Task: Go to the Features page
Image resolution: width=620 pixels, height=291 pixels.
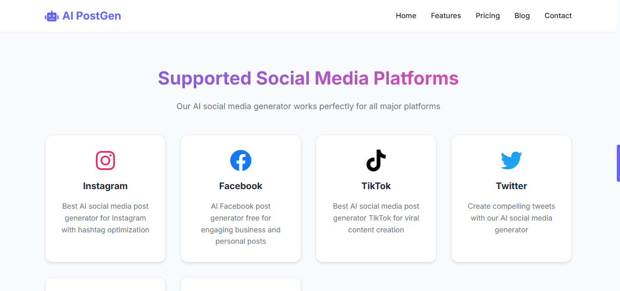Action: (446, 16)
